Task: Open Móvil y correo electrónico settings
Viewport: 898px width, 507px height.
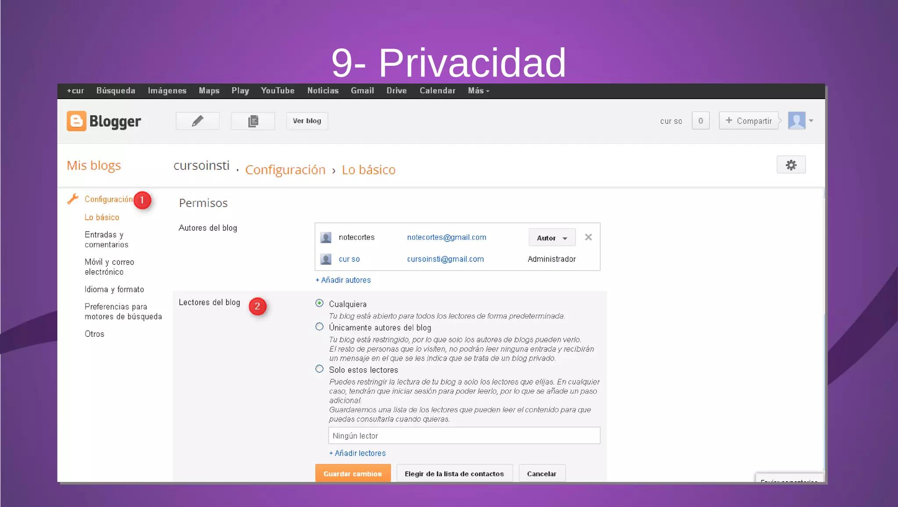Action: coord(110,267)
